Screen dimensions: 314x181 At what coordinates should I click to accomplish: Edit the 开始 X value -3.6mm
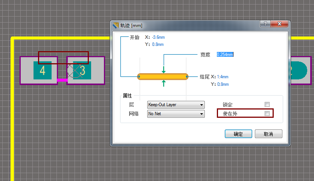tap(158, 37)
